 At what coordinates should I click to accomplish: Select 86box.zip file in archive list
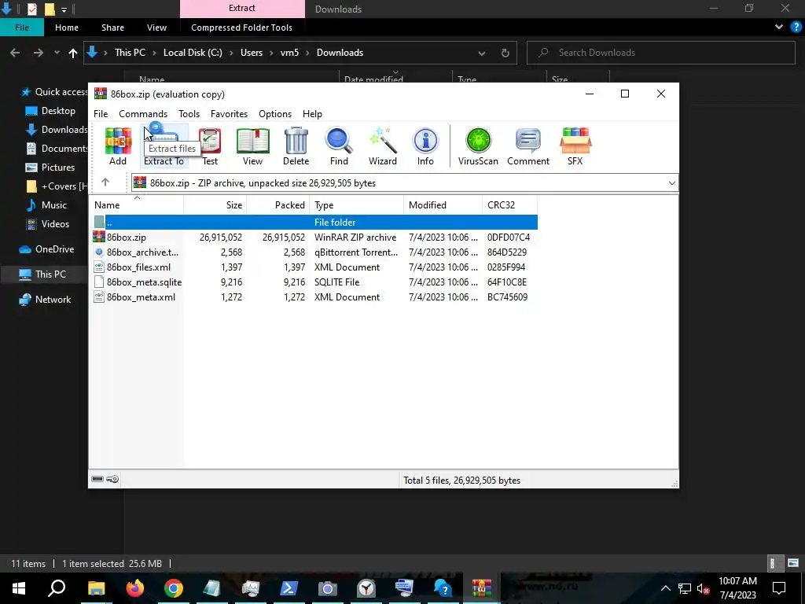click(x=314, y=238)
